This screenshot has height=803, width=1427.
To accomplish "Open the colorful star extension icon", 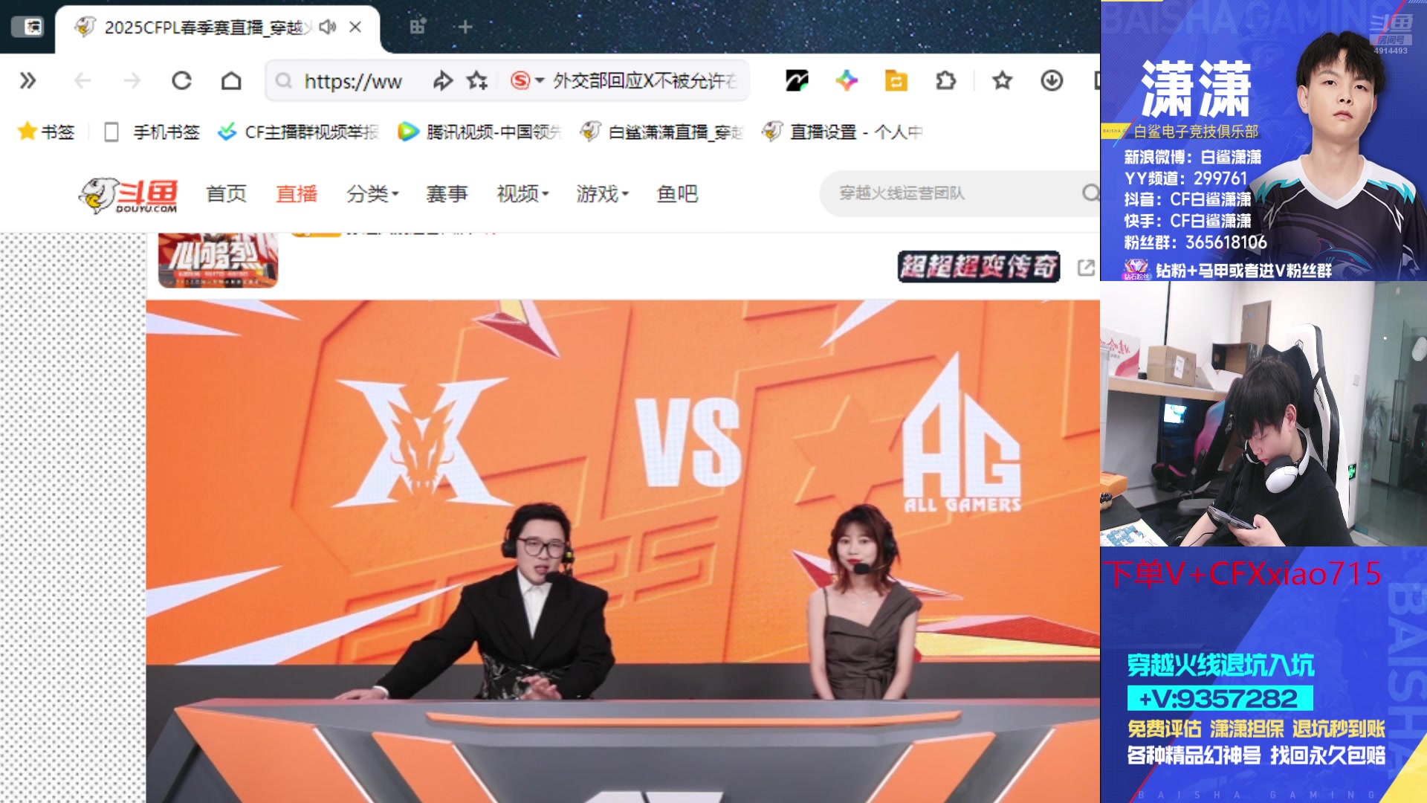I will coord(847,80).
